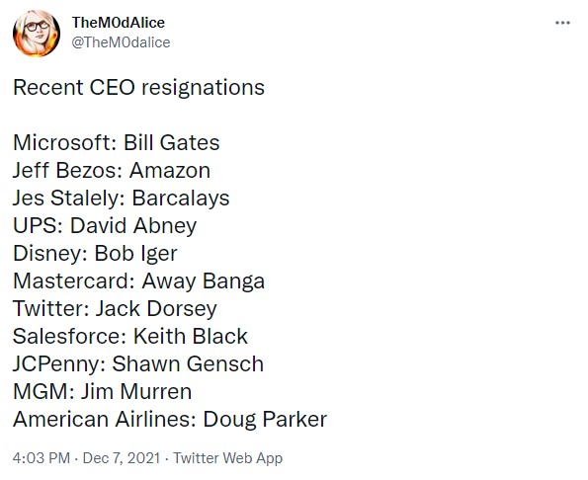Image resolution: width=588 pixels, height=480 pixels.
Task: Click the 'Salesforce: Keith Black' line
Action: tap(130, 336)
